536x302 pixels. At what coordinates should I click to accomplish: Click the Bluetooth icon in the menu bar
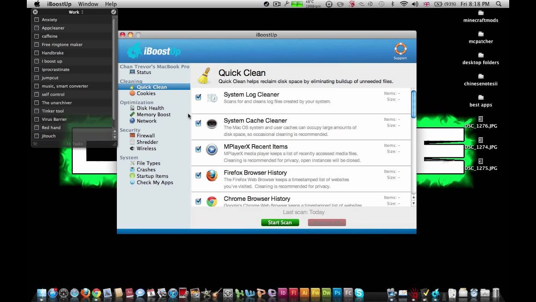click(x=393, y=4)
